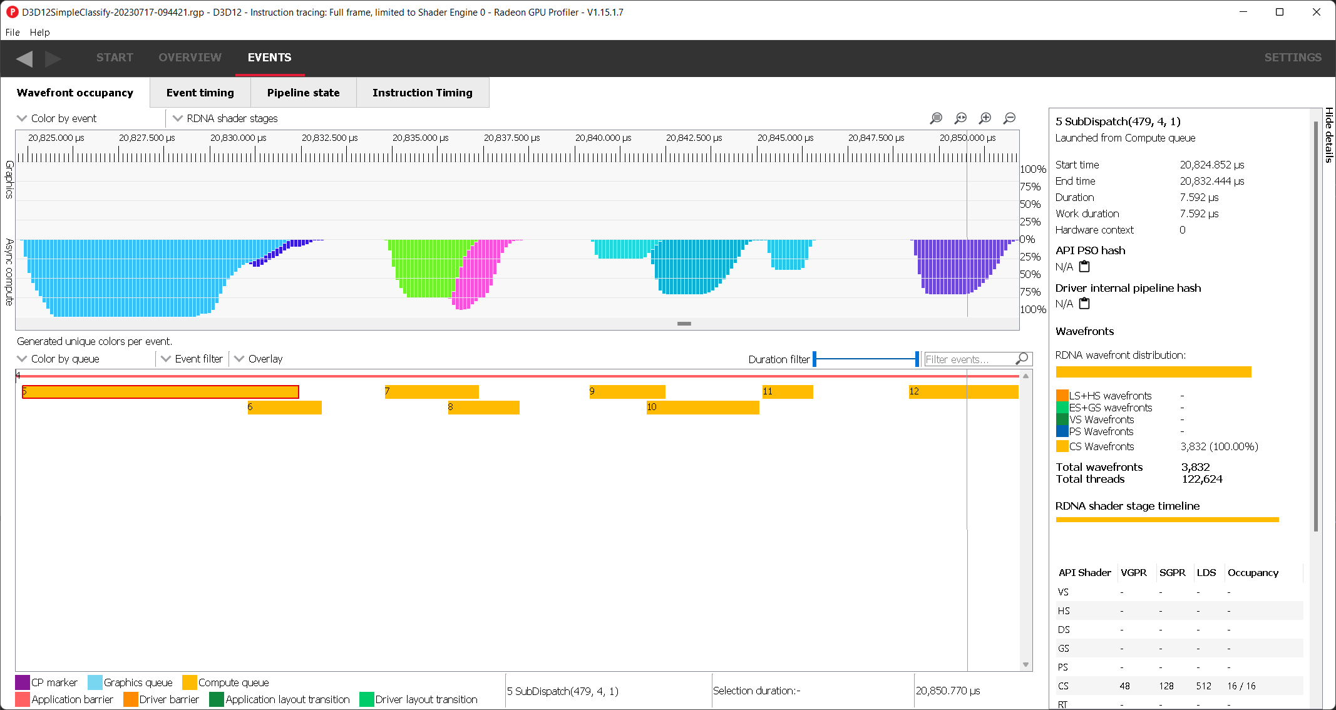This screenshot has height=710, width=1336.
Task: Select the Wavefront occupancy tab
Action: coord(75,92)
